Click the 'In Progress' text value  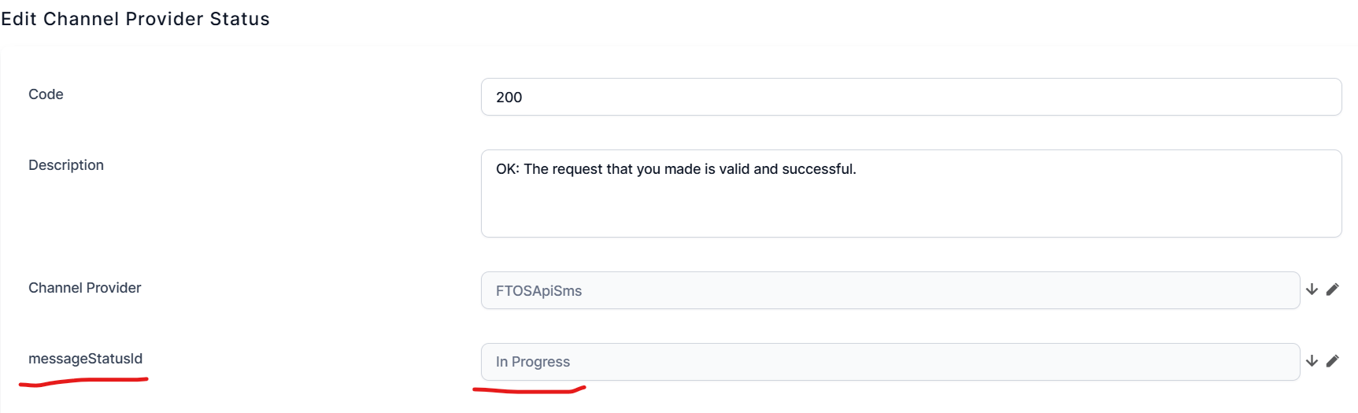[x=533, y=362]
